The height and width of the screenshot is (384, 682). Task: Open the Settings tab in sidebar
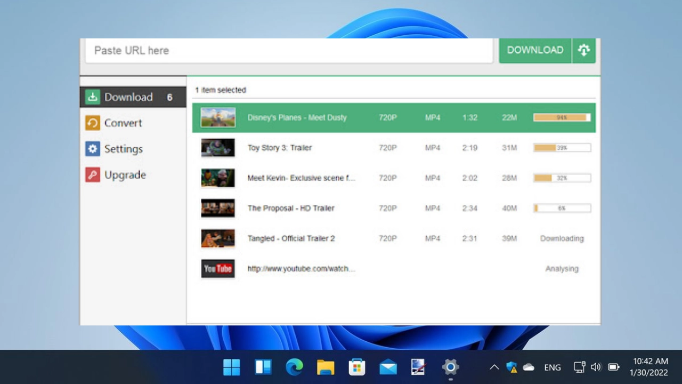tap(133, 149)
